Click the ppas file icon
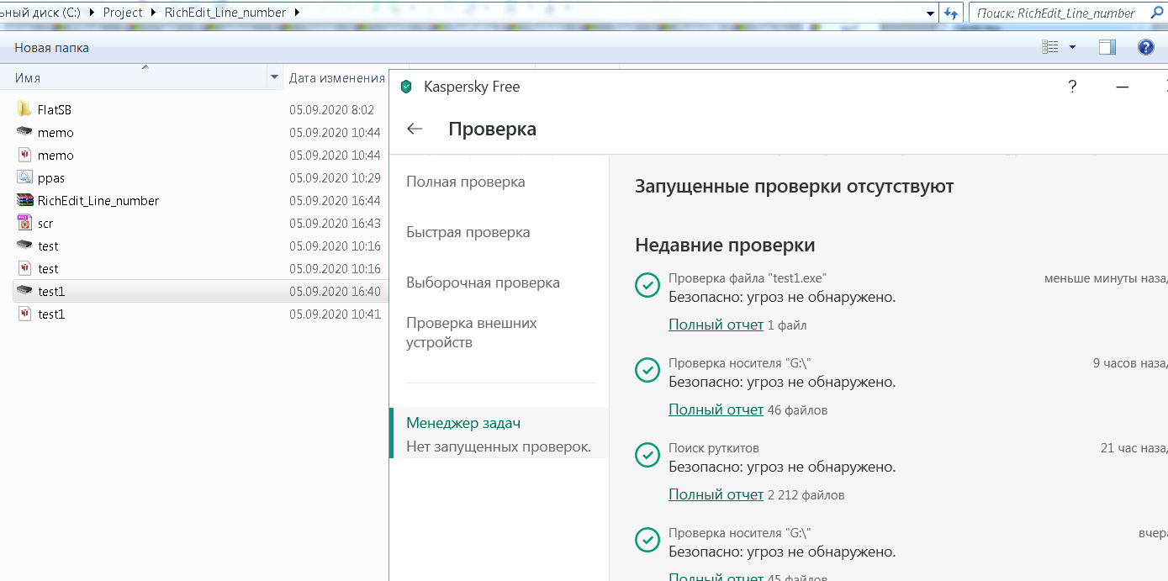 pyautogui.click(x=24, y=177)
